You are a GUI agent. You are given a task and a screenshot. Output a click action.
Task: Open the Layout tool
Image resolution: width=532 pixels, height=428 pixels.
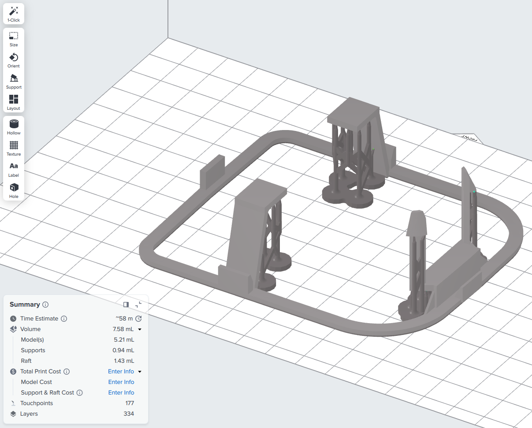pos(14,102)
